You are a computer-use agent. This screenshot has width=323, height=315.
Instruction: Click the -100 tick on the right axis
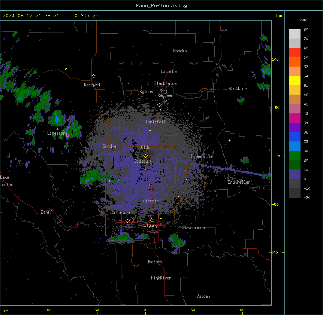[274, 253]
